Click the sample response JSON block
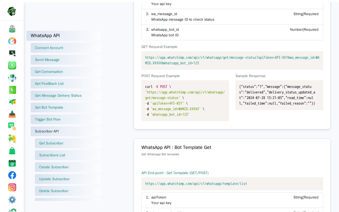 (279, 95)
